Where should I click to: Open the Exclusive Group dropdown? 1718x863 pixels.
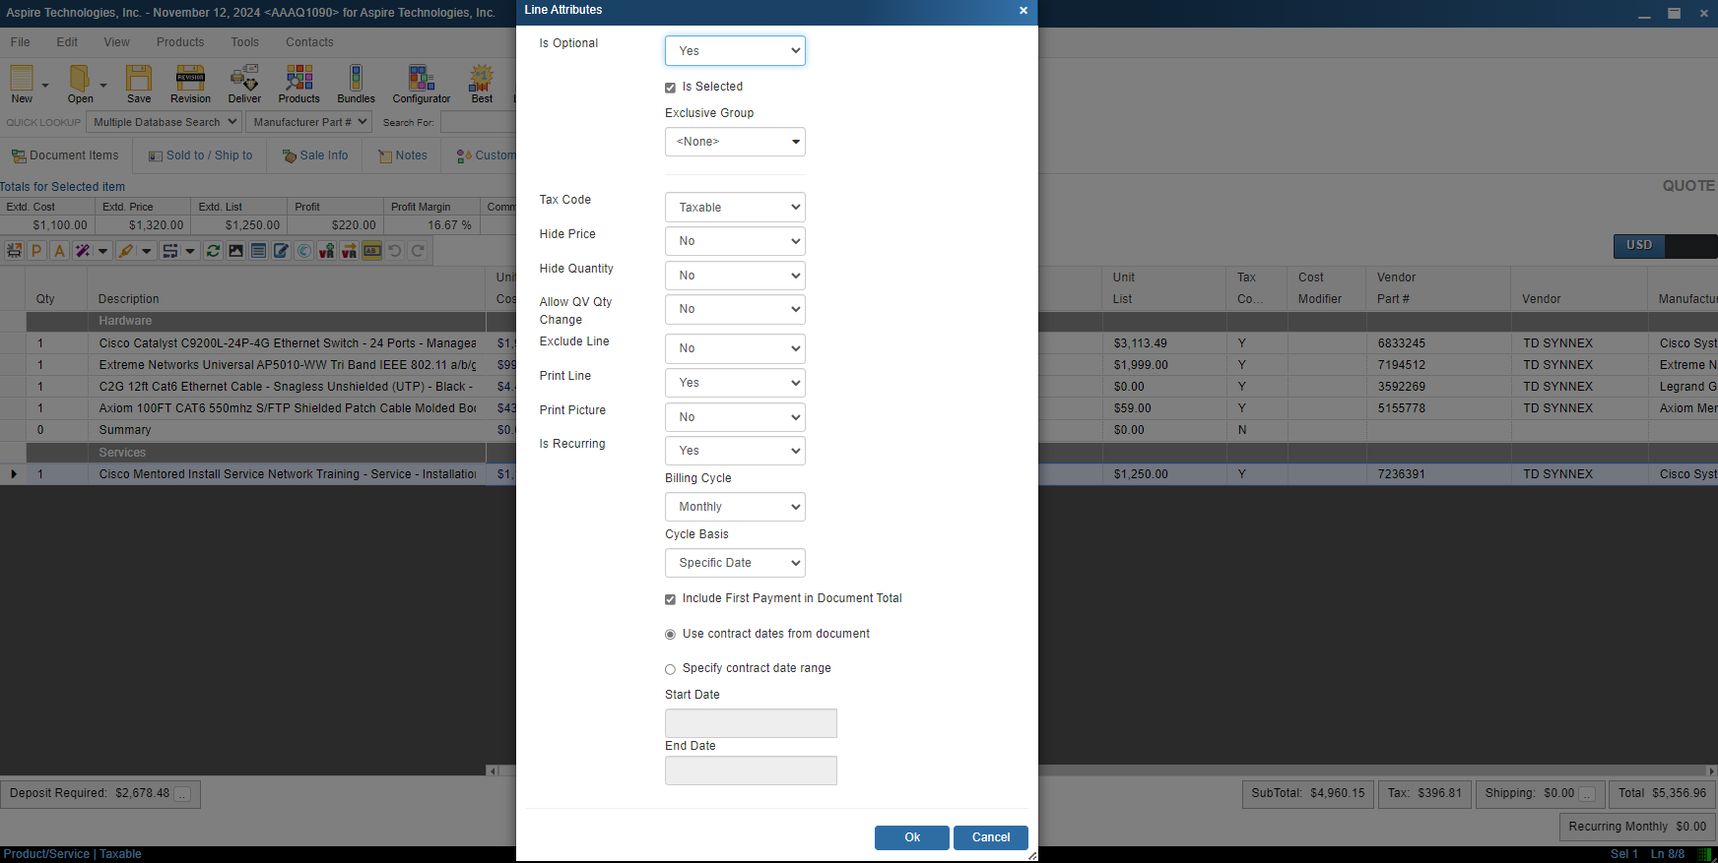[735, 142]
